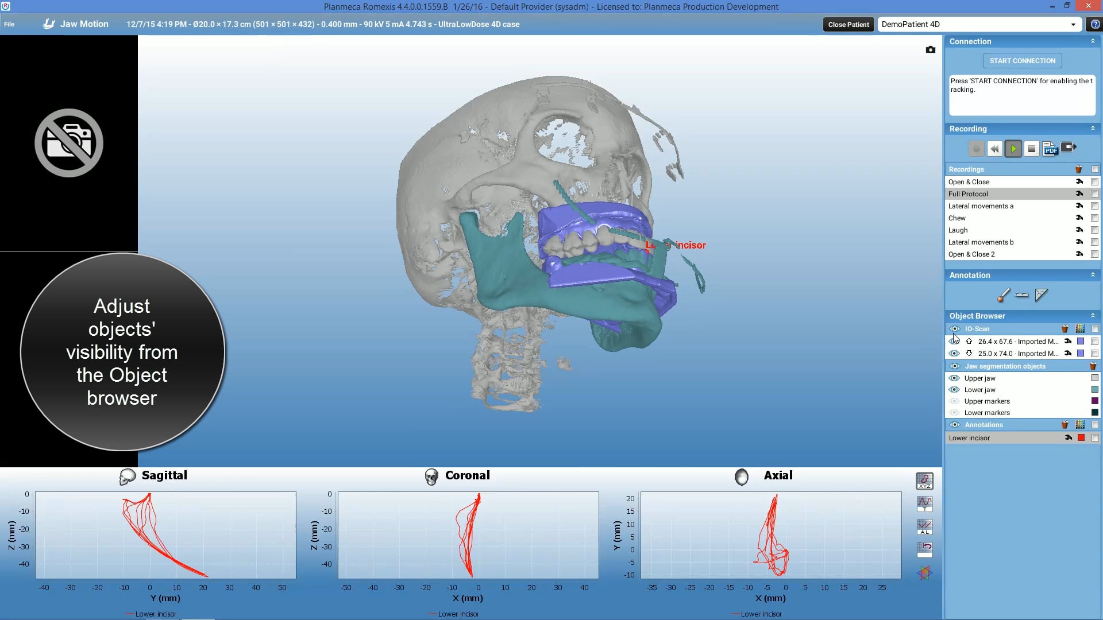Select the Rewind recording icon
The width and height of the screenshot is (1103, 620).
pos(995,148)
